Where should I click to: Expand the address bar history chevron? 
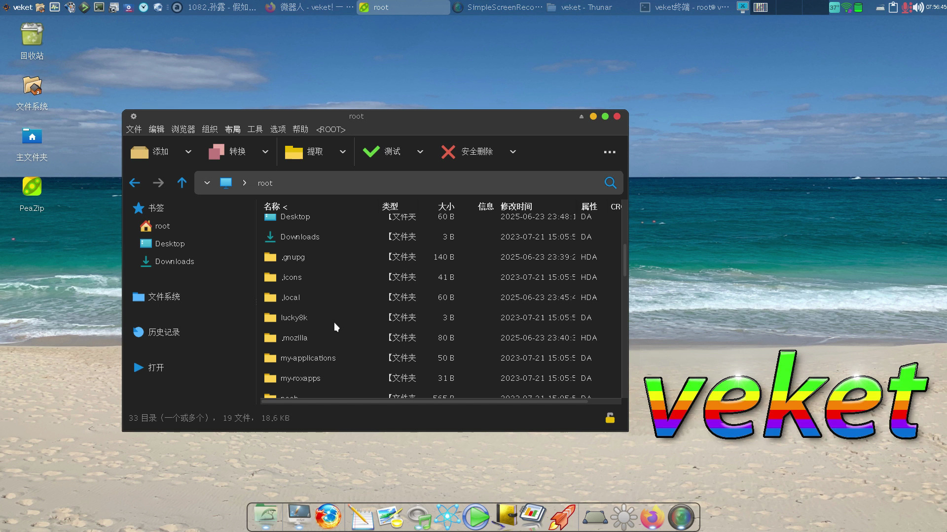(x=207, y=183)
